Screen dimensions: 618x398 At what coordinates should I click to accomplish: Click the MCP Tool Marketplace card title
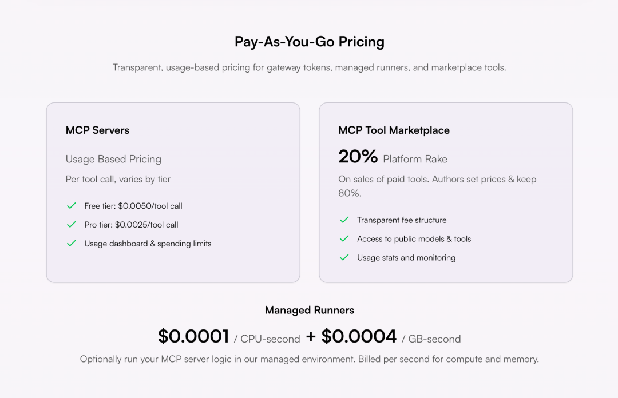point(394,130)
